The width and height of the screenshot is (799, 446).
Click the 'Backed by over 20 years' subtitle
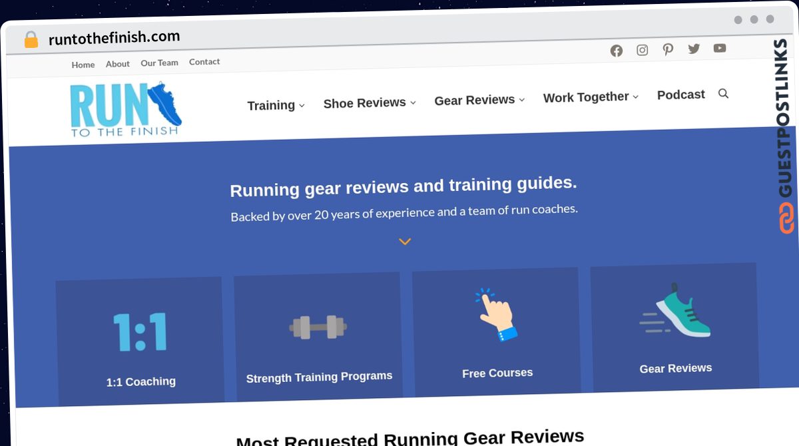click(x=404, y=212)
